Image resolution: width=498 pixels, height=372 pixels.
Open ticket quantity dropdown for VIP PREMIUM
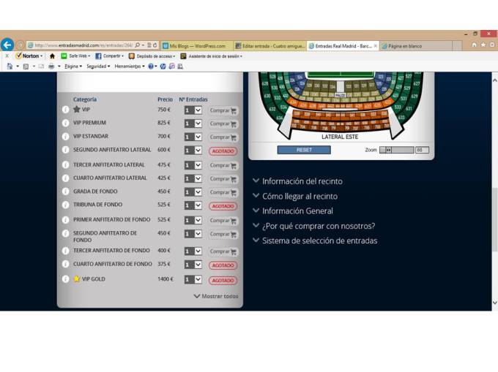pyautogui.click(x=193, y=124)
